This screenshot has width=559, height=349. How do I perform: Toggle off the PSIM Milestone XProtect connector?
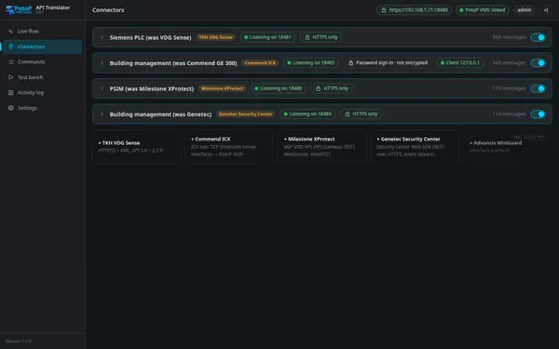pyautogui.click(x=538, y=88)
